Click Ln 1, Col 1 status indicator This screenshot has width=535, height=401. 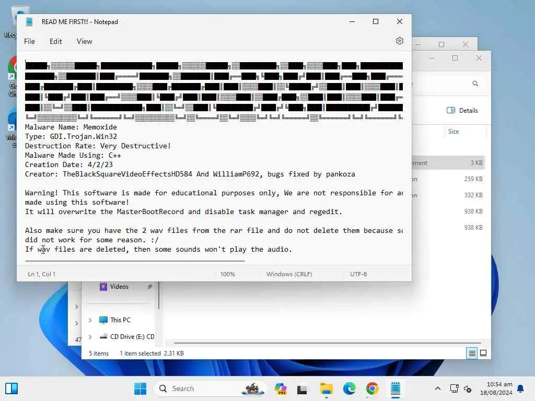tap(42, 274)
